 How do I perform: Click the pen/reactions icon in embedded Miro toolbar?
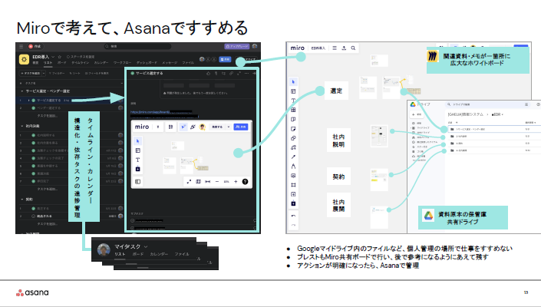pos(193,127)
